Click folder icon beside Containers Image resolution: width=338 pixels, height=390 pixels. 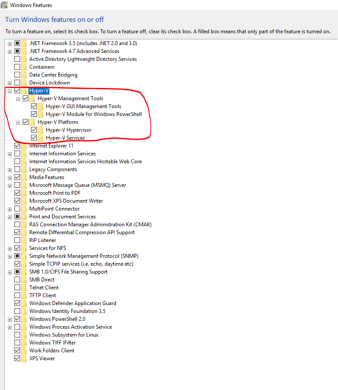[24, 67]
